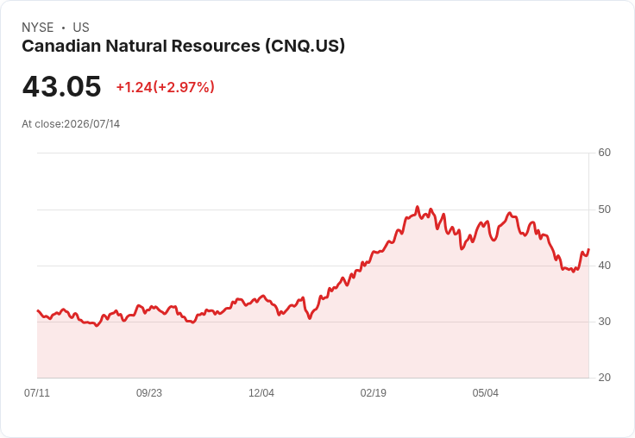The height and width of the screenshot is (438, 635).
Task: Click the 09/23 date axis label
Action: pyautogui.click(x=149, y=393)
